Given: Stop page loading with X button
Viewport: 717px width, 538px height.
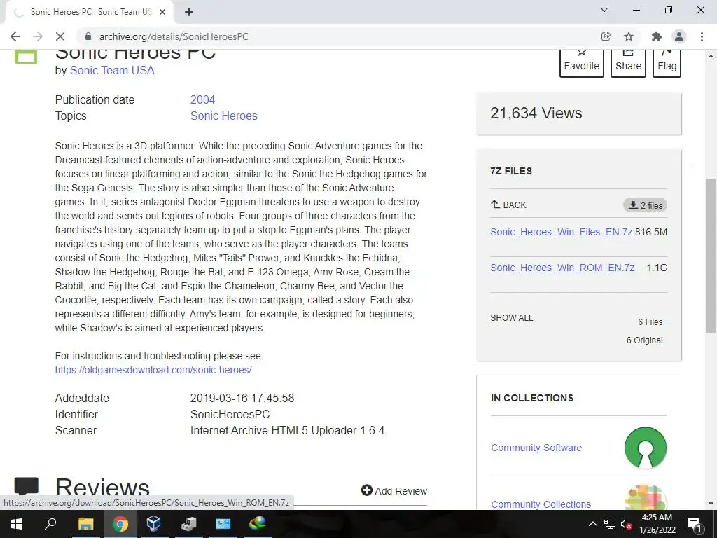Looking at the screenshot, I should [x=60, y=36].
